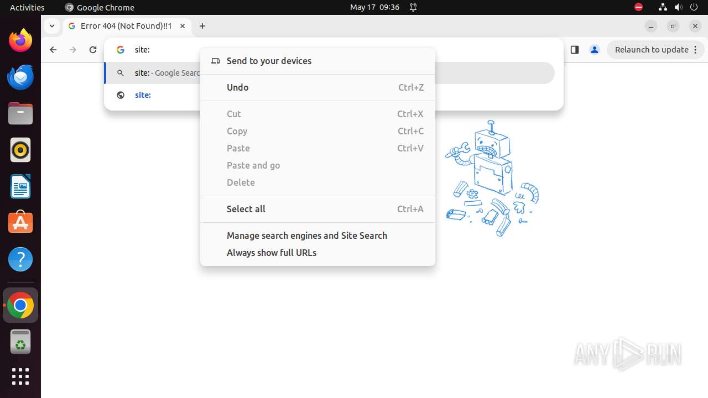Open a new tab with plus button
Screen dimensions: 708x398
click(202, 26)
